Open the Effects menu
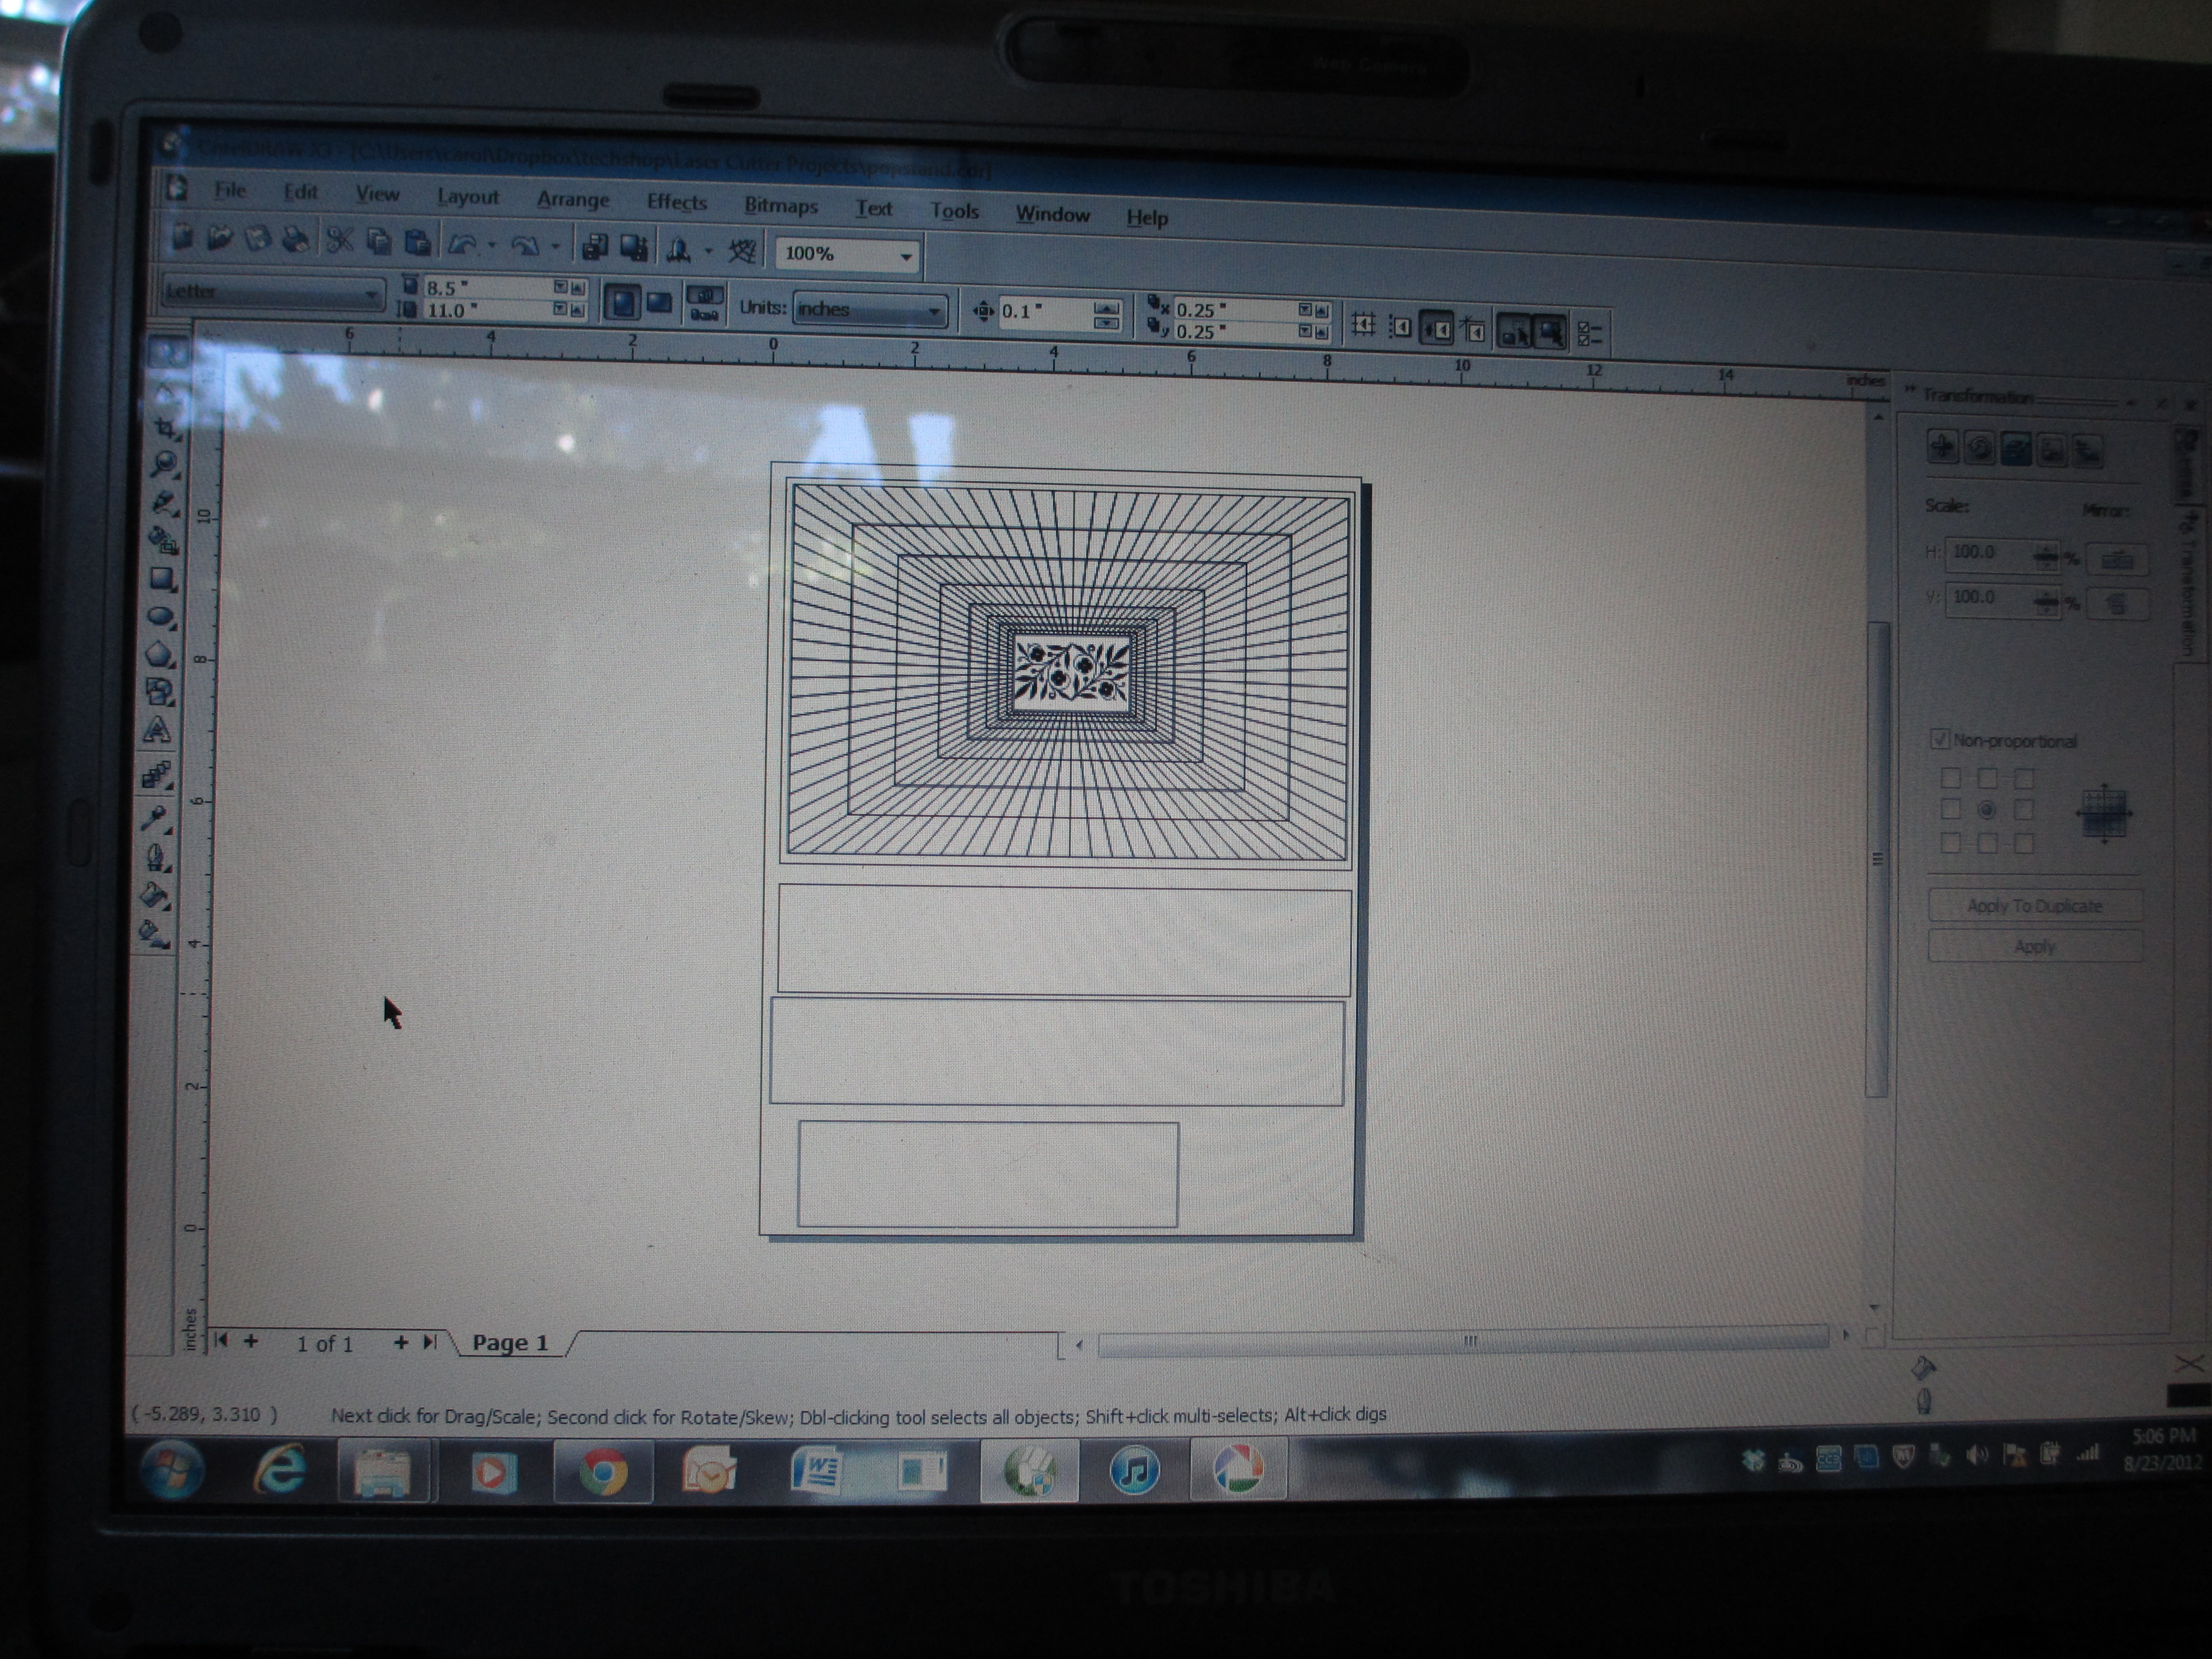 [x=677, y=202]
